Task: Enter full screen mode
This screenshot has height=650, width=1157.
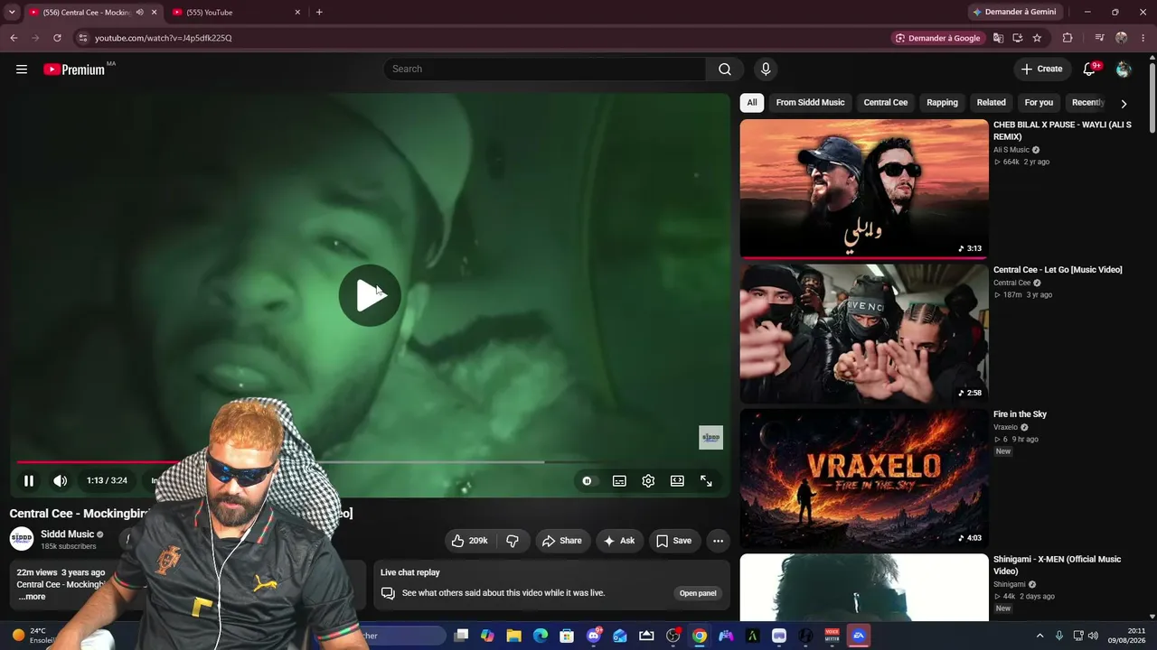Action: (x=707, y=481)
